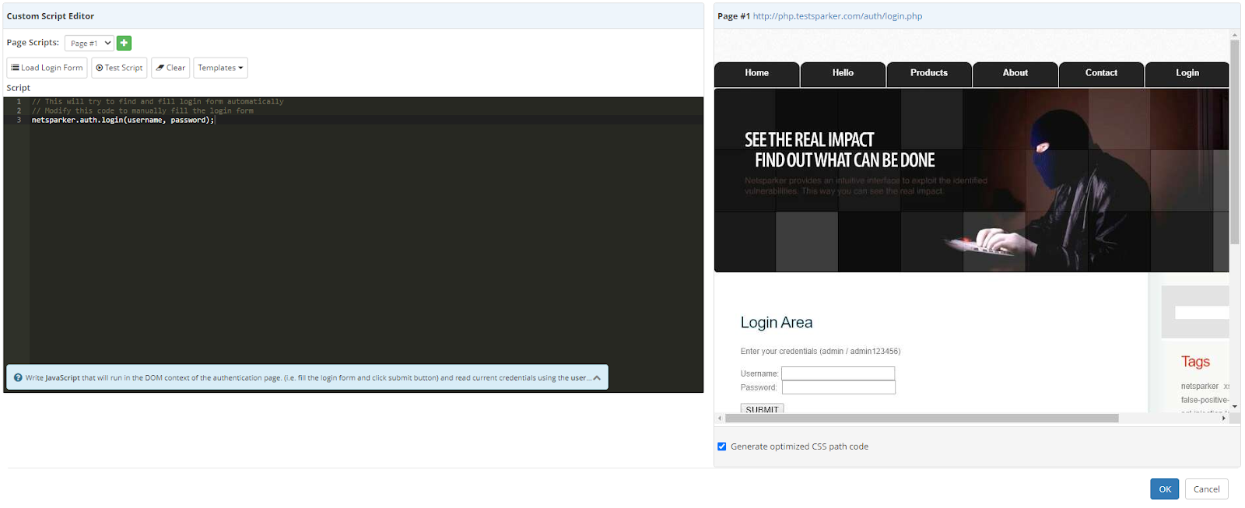Click the netsparker tag in Tags
1245x508 pixels.
[1200, 387]
